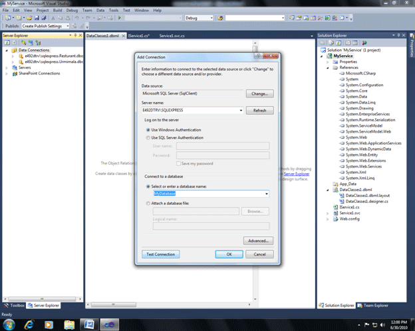This screenshot has height=331, width=415.
Task: Confirm the dialog with OK
Action: click(x=229, y=254)
